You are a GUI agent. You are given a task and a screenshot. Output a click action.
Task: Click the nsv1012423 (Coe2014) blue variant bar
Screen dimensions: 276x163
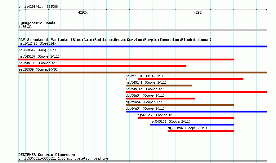143,46
